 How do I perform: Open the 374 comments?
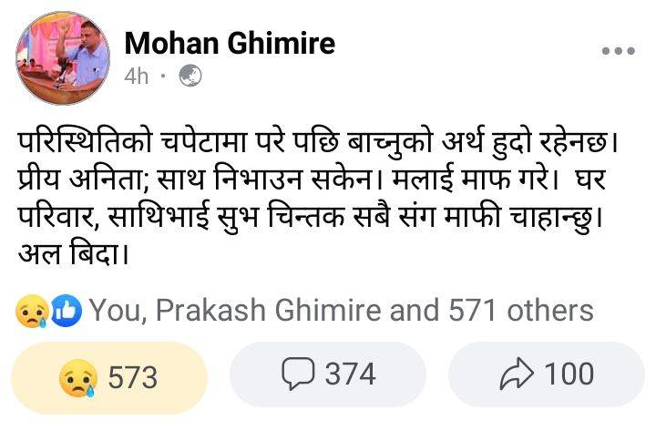tap(350, 374)
